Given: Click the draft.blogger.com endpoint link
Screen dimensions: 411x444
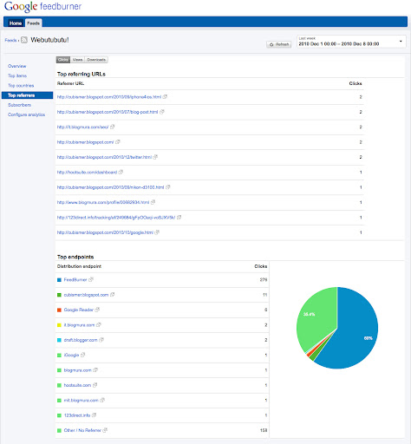Looking at the screenshot, I should (81, 340).
